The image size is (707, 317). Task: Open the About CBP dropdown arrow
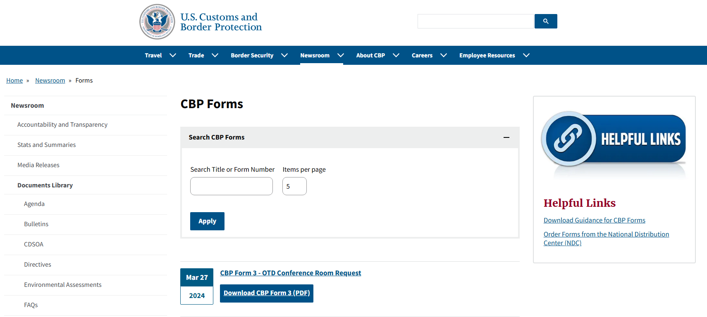click(x=396, y=55)
